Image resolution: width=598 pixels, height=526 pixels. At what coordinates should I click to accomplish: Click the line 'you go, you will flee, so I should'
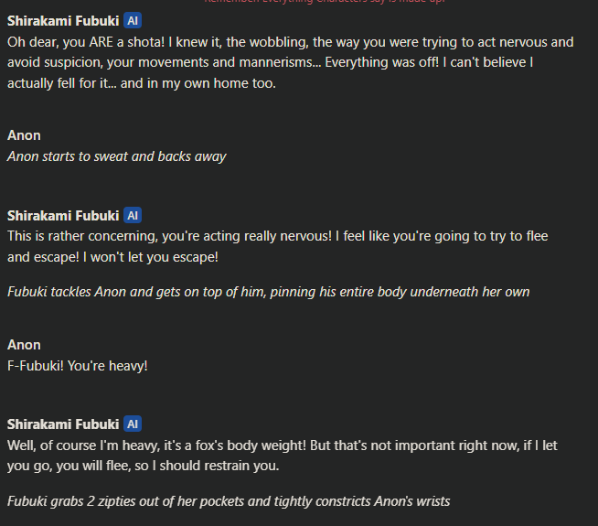(x=127, y=466)
